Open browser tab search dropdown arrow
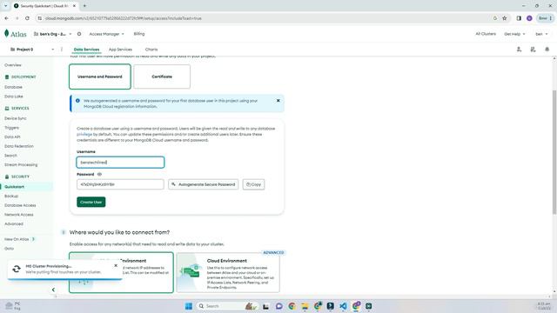 tap(6, 6)
